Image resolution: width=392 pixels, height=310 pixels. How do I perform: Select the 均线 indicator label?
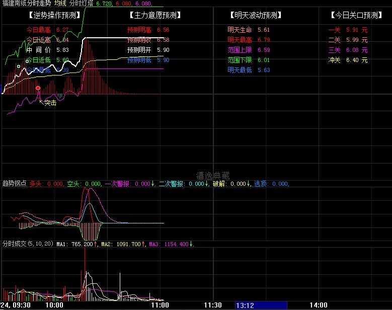[61, 4]
